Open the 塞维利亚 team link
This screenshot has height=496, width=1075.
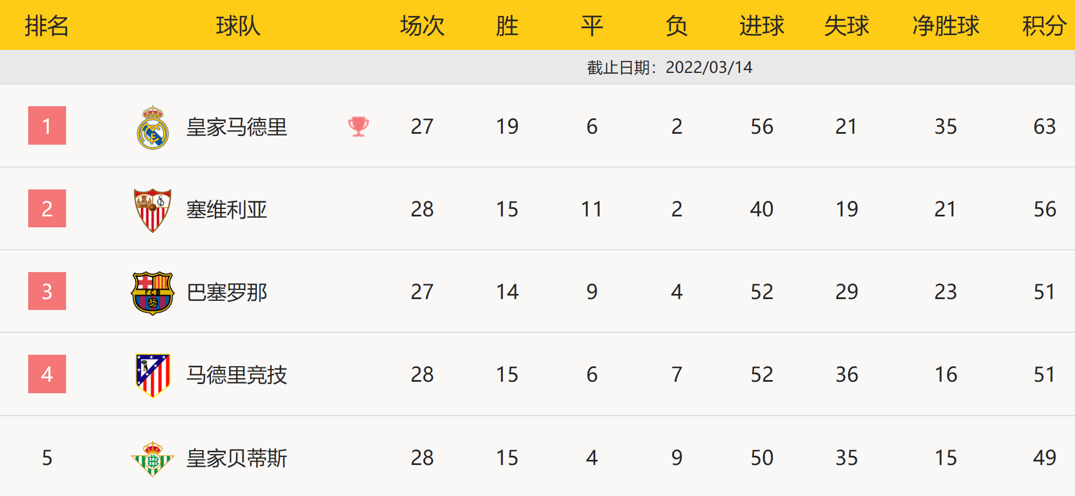click(227, 210)
